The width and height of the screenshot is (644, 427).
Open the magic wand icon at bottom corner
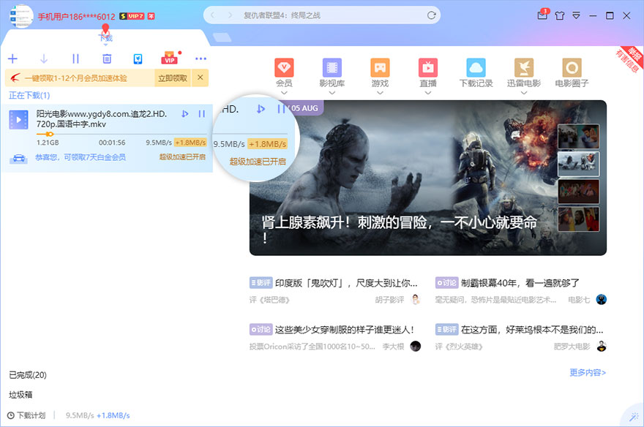(634, 417)
